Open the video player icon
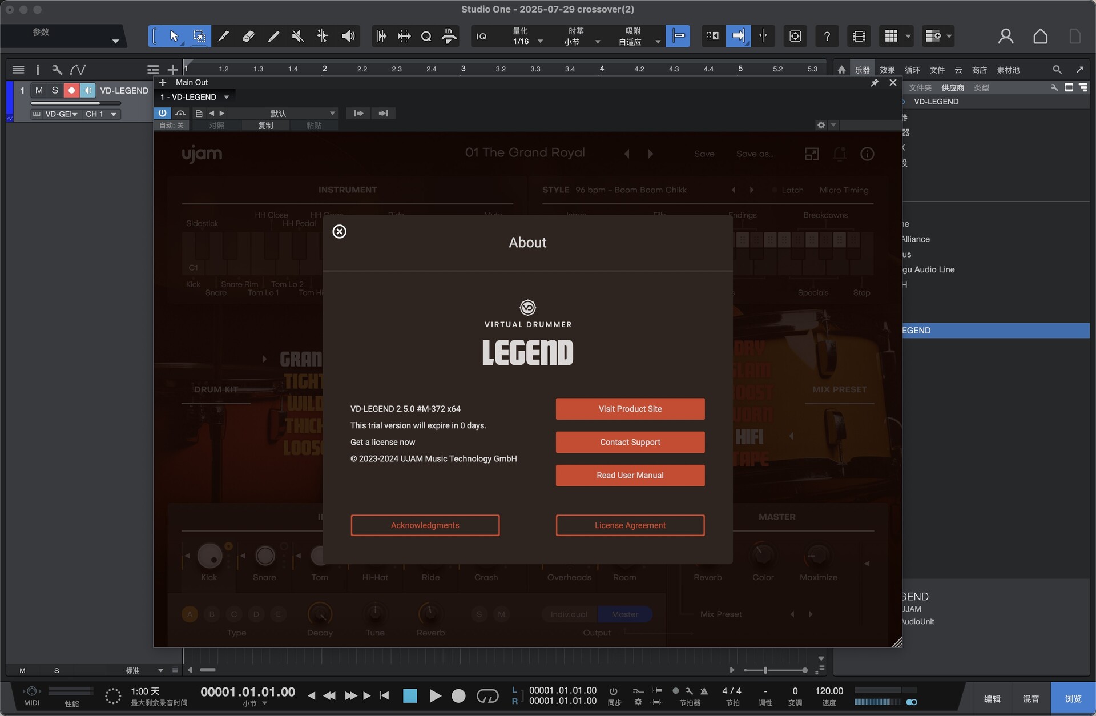The width and height of the screenshot is (1096, 716). [859, 37]
